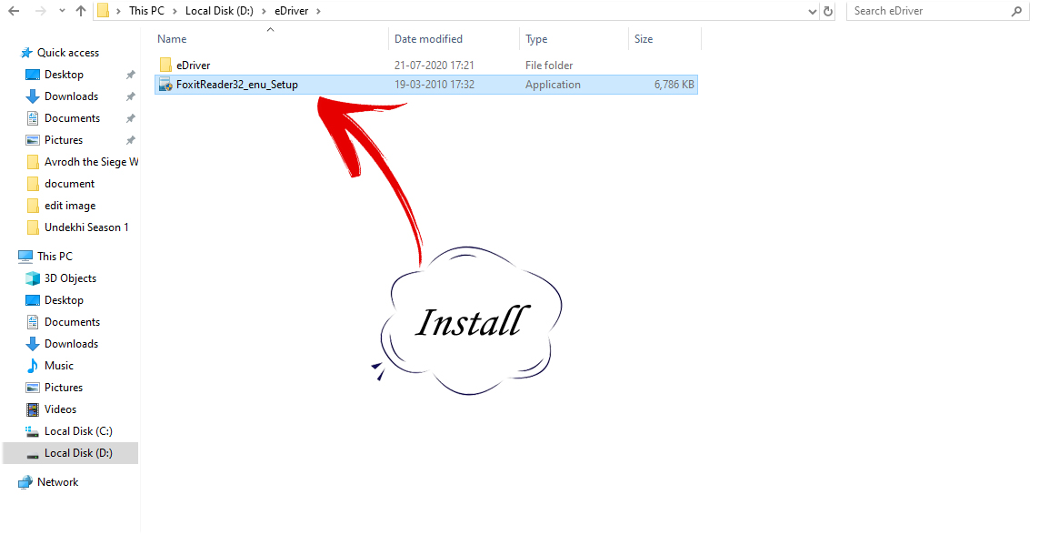
Task: Open the Avrodh the Siege folder
Action: [x=92, y=162]
